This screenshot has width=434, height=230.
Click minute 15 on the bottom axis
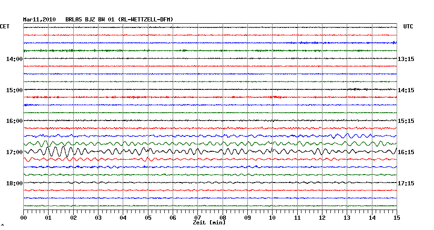[396, 217]
